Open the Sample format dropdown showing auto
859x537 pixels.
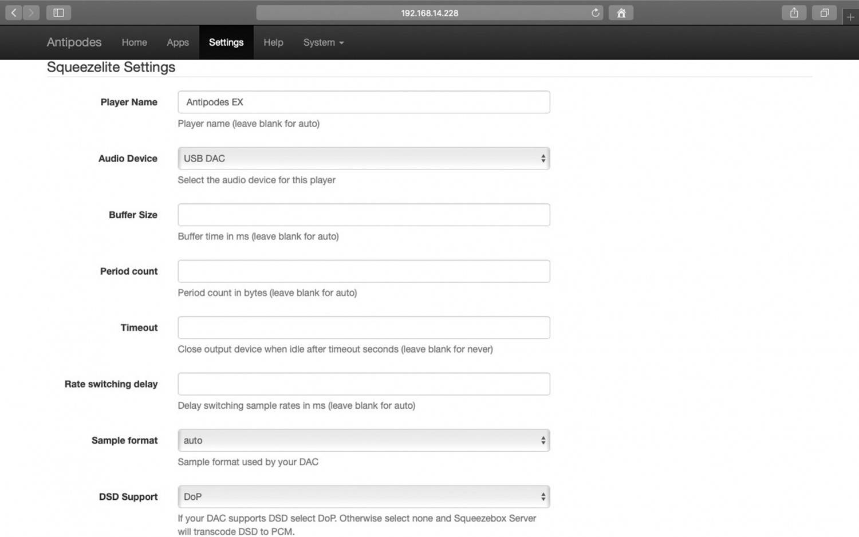click(364, 440)
